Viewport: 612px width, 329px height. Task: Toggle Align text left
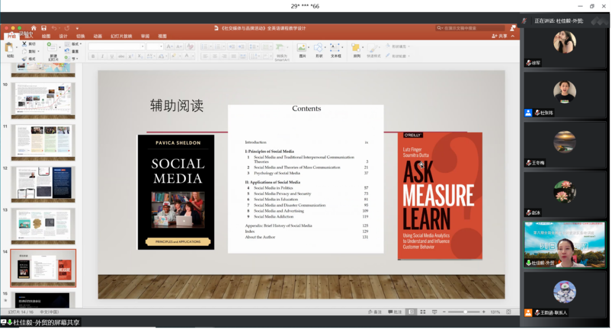tap(205, 56)
